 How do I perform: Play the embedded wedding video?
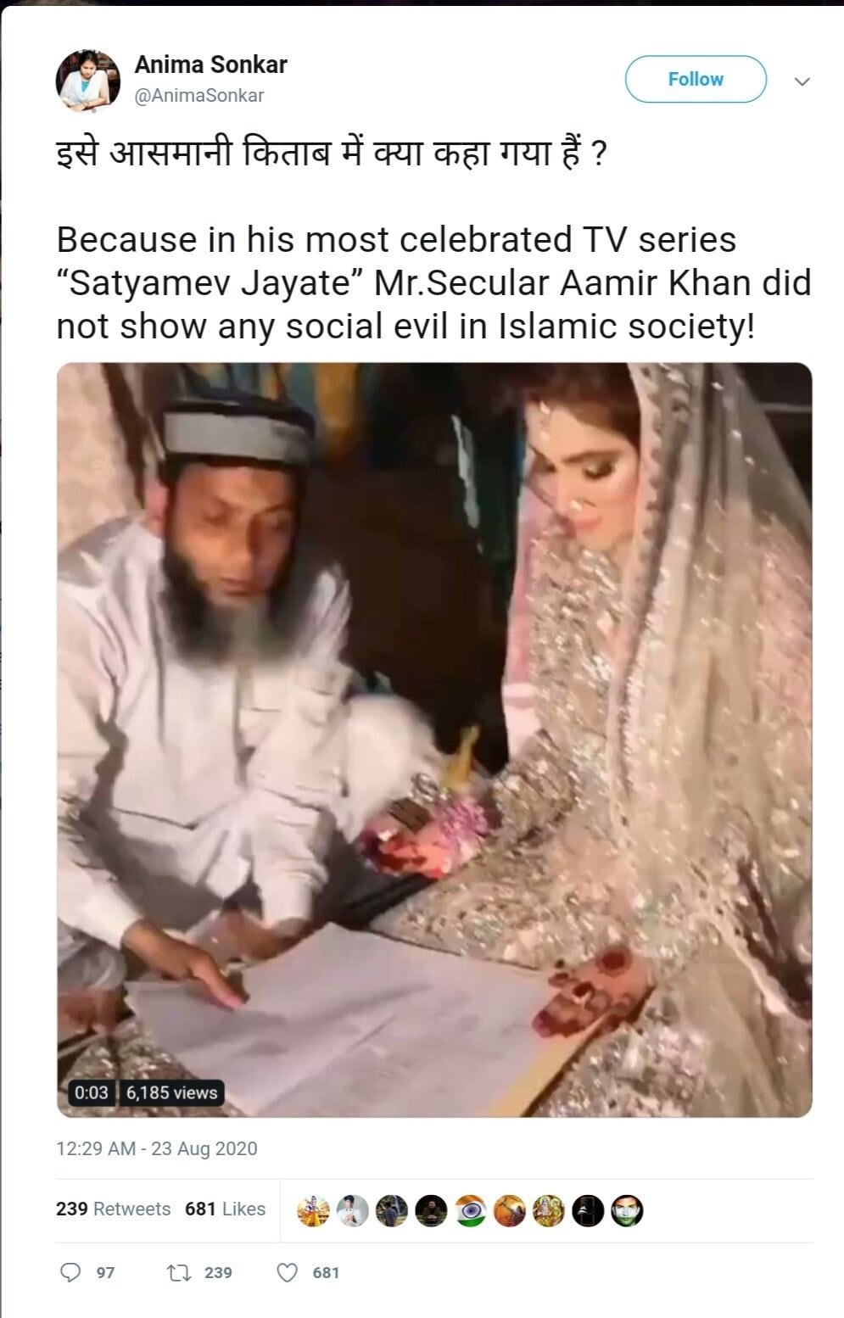[x=434, y=740]
